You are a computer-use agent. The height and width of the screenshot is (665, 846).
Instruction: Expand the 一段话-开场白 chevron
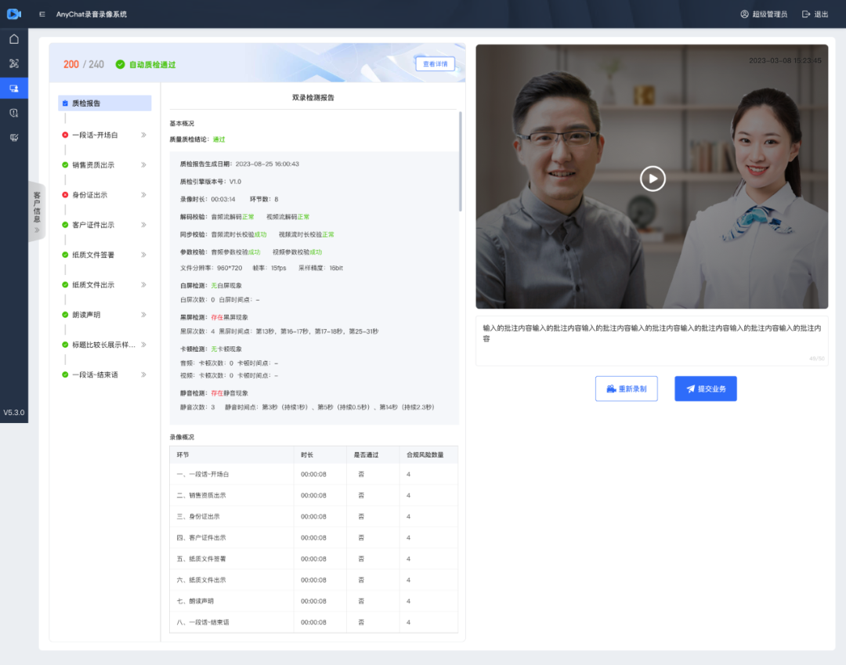(x=143, y=135)
